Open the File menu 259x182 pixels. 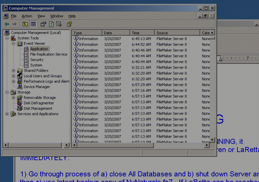click(x=14, y=16)
